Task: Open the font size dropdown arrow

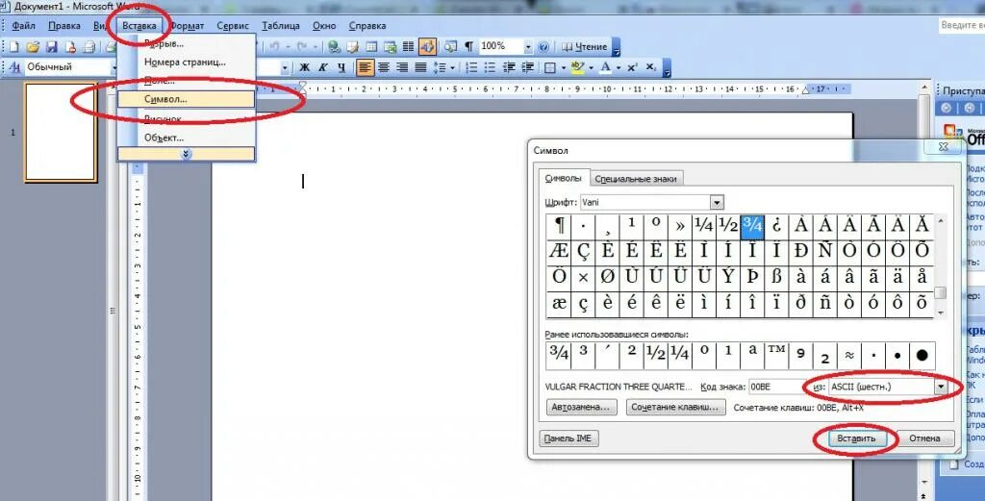Action: 285,67
